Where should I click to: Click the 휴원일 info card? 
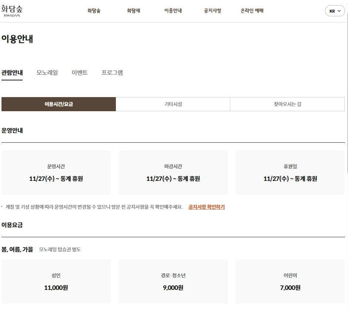pyautogui.click(x=290, y=173)
